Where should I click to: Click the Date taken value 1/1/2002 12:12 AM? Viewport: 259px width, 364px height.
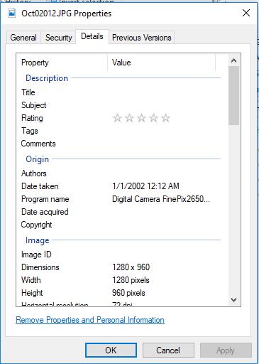click(x=145, y=186)
